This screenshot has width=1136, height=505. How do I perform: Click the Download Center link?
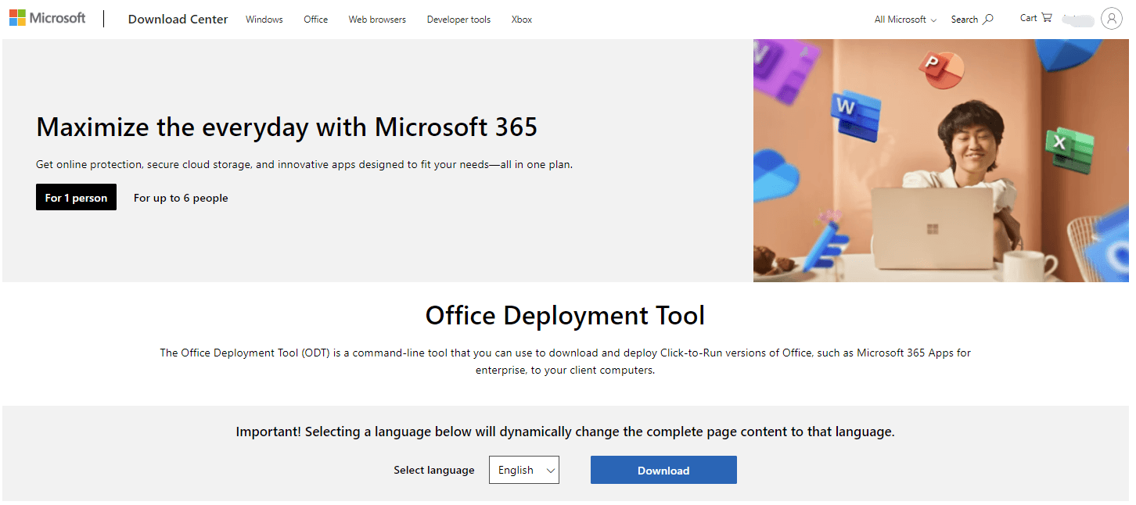[x=178, y=20]
